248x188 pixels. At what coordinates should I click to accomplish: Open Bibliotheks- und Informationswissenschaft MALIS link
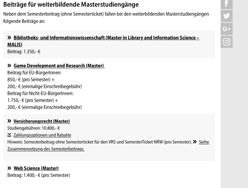tap(103, 41)
